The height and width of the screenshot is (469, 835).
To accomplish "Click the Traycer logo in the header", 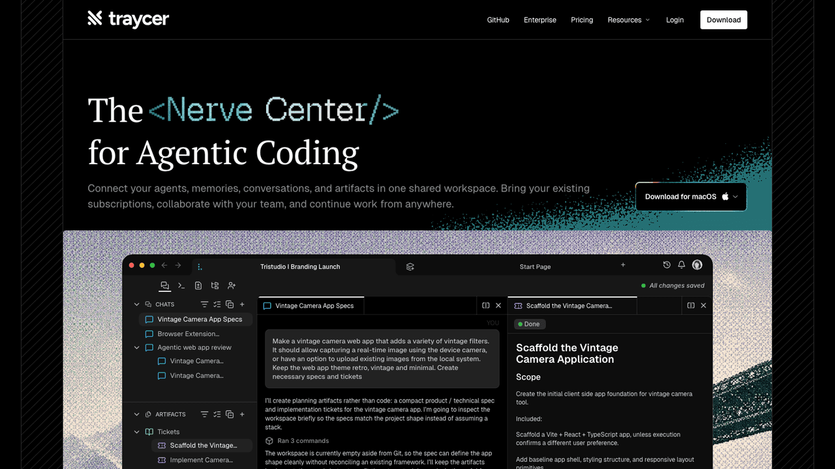I will point(129,20).
